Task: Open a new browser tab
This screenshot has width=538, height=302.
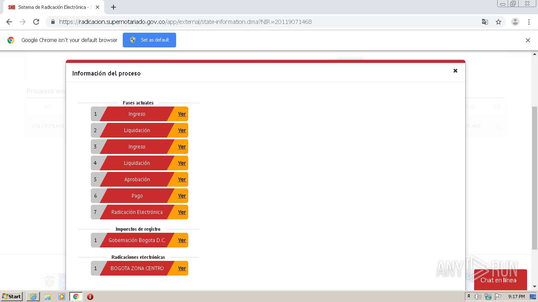Action: [113, 7]
